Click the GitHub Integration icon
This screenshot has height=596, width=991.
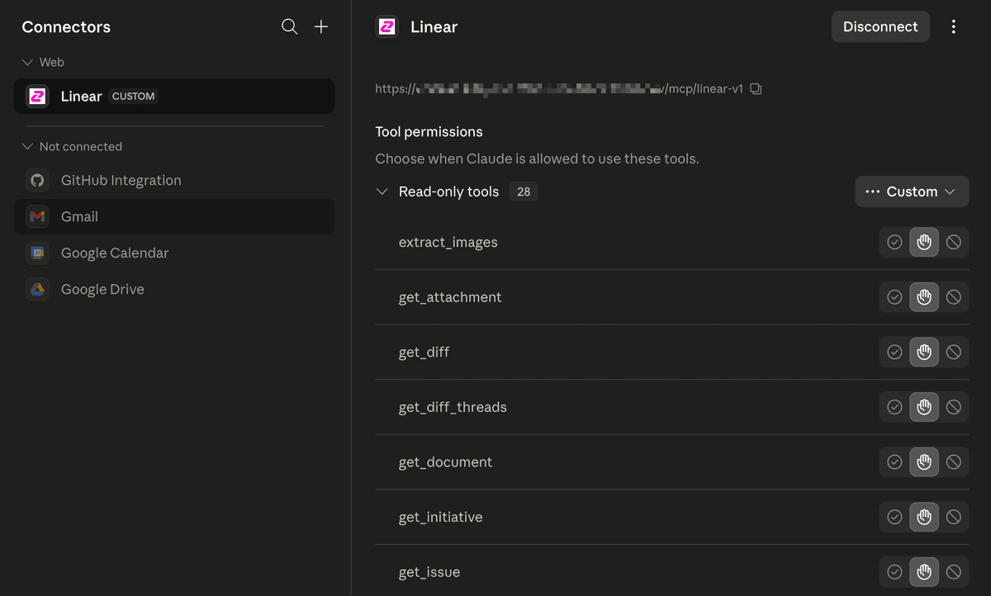37,180
